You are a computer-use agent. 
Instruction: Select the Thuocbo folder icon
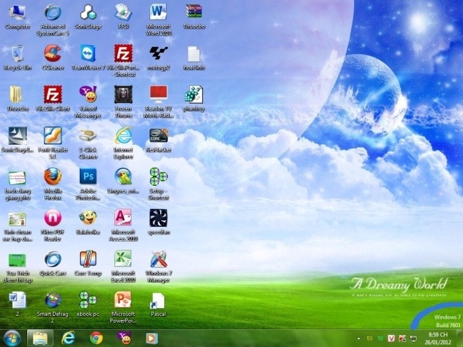click(17, 98)
